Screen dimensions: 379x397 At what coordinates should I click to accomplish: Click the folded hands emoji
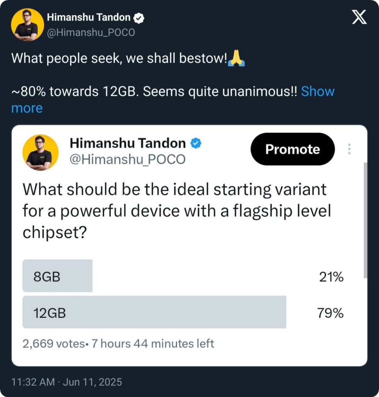coord(236,59)
